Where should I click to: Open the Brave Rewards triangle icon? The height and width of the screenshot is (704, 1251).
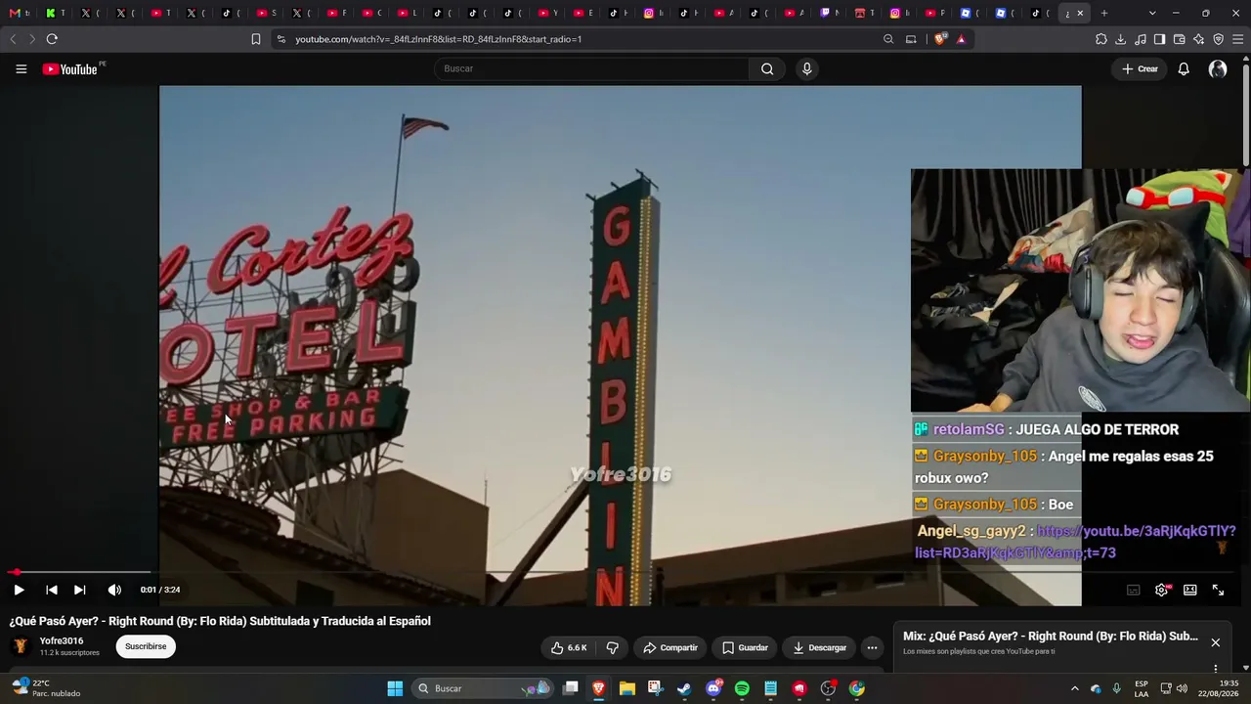pyautogui.click(x=962, y=39)
